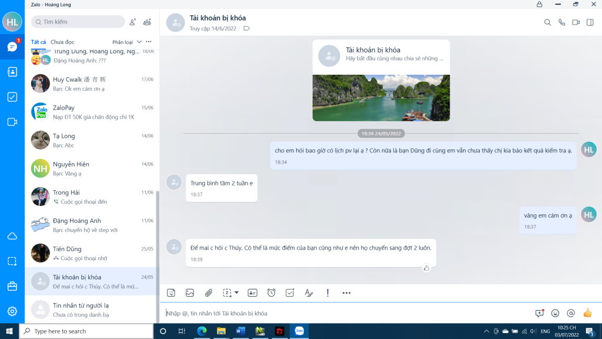Send the thumbs-up quick reaction
The height and width of the screenshot is (339, 602).
point(587,313)
